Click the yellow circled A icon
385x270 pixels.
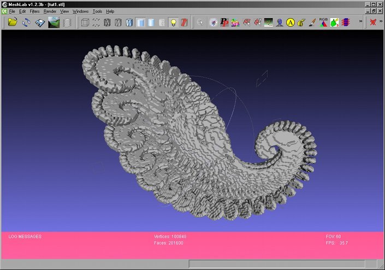(x=291, y=22)
